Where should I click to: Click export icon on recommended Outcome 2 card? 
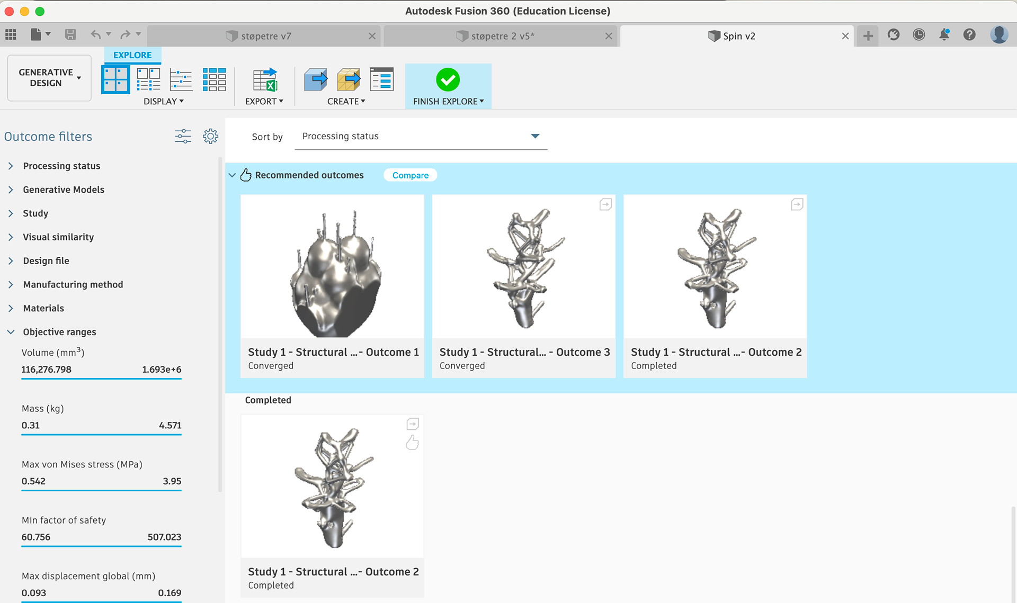pyautogui.click(x=797, y=204)
